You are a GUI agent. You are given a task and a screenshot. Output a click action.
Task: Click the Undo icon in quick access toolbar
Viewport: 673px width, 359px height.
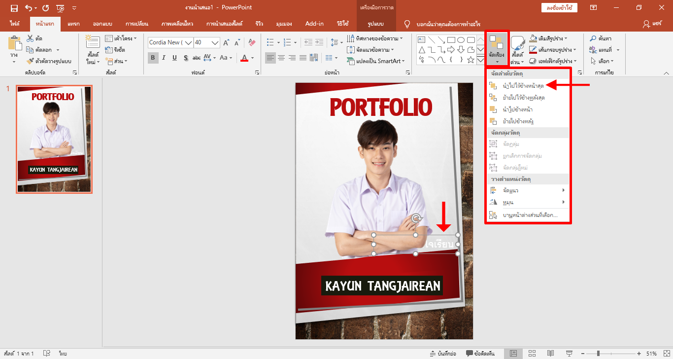[29, 8]
